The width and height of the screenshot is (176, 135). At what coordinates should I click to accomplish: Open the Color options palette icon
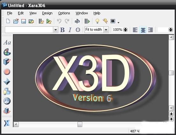[7, 52]
